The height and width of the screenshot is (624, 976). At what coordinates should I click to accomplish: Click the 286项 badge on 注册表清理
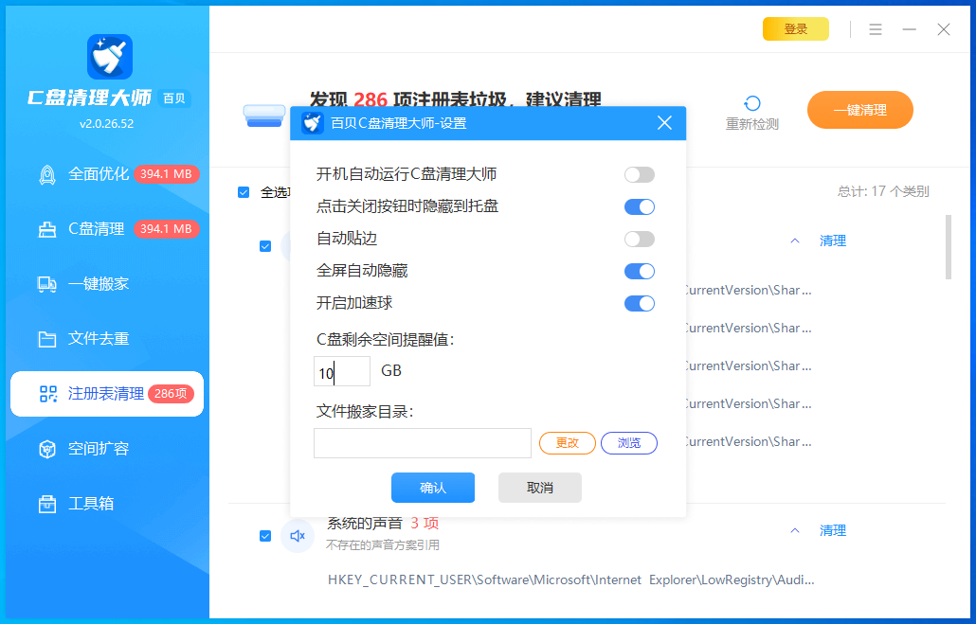pos(171,394)
